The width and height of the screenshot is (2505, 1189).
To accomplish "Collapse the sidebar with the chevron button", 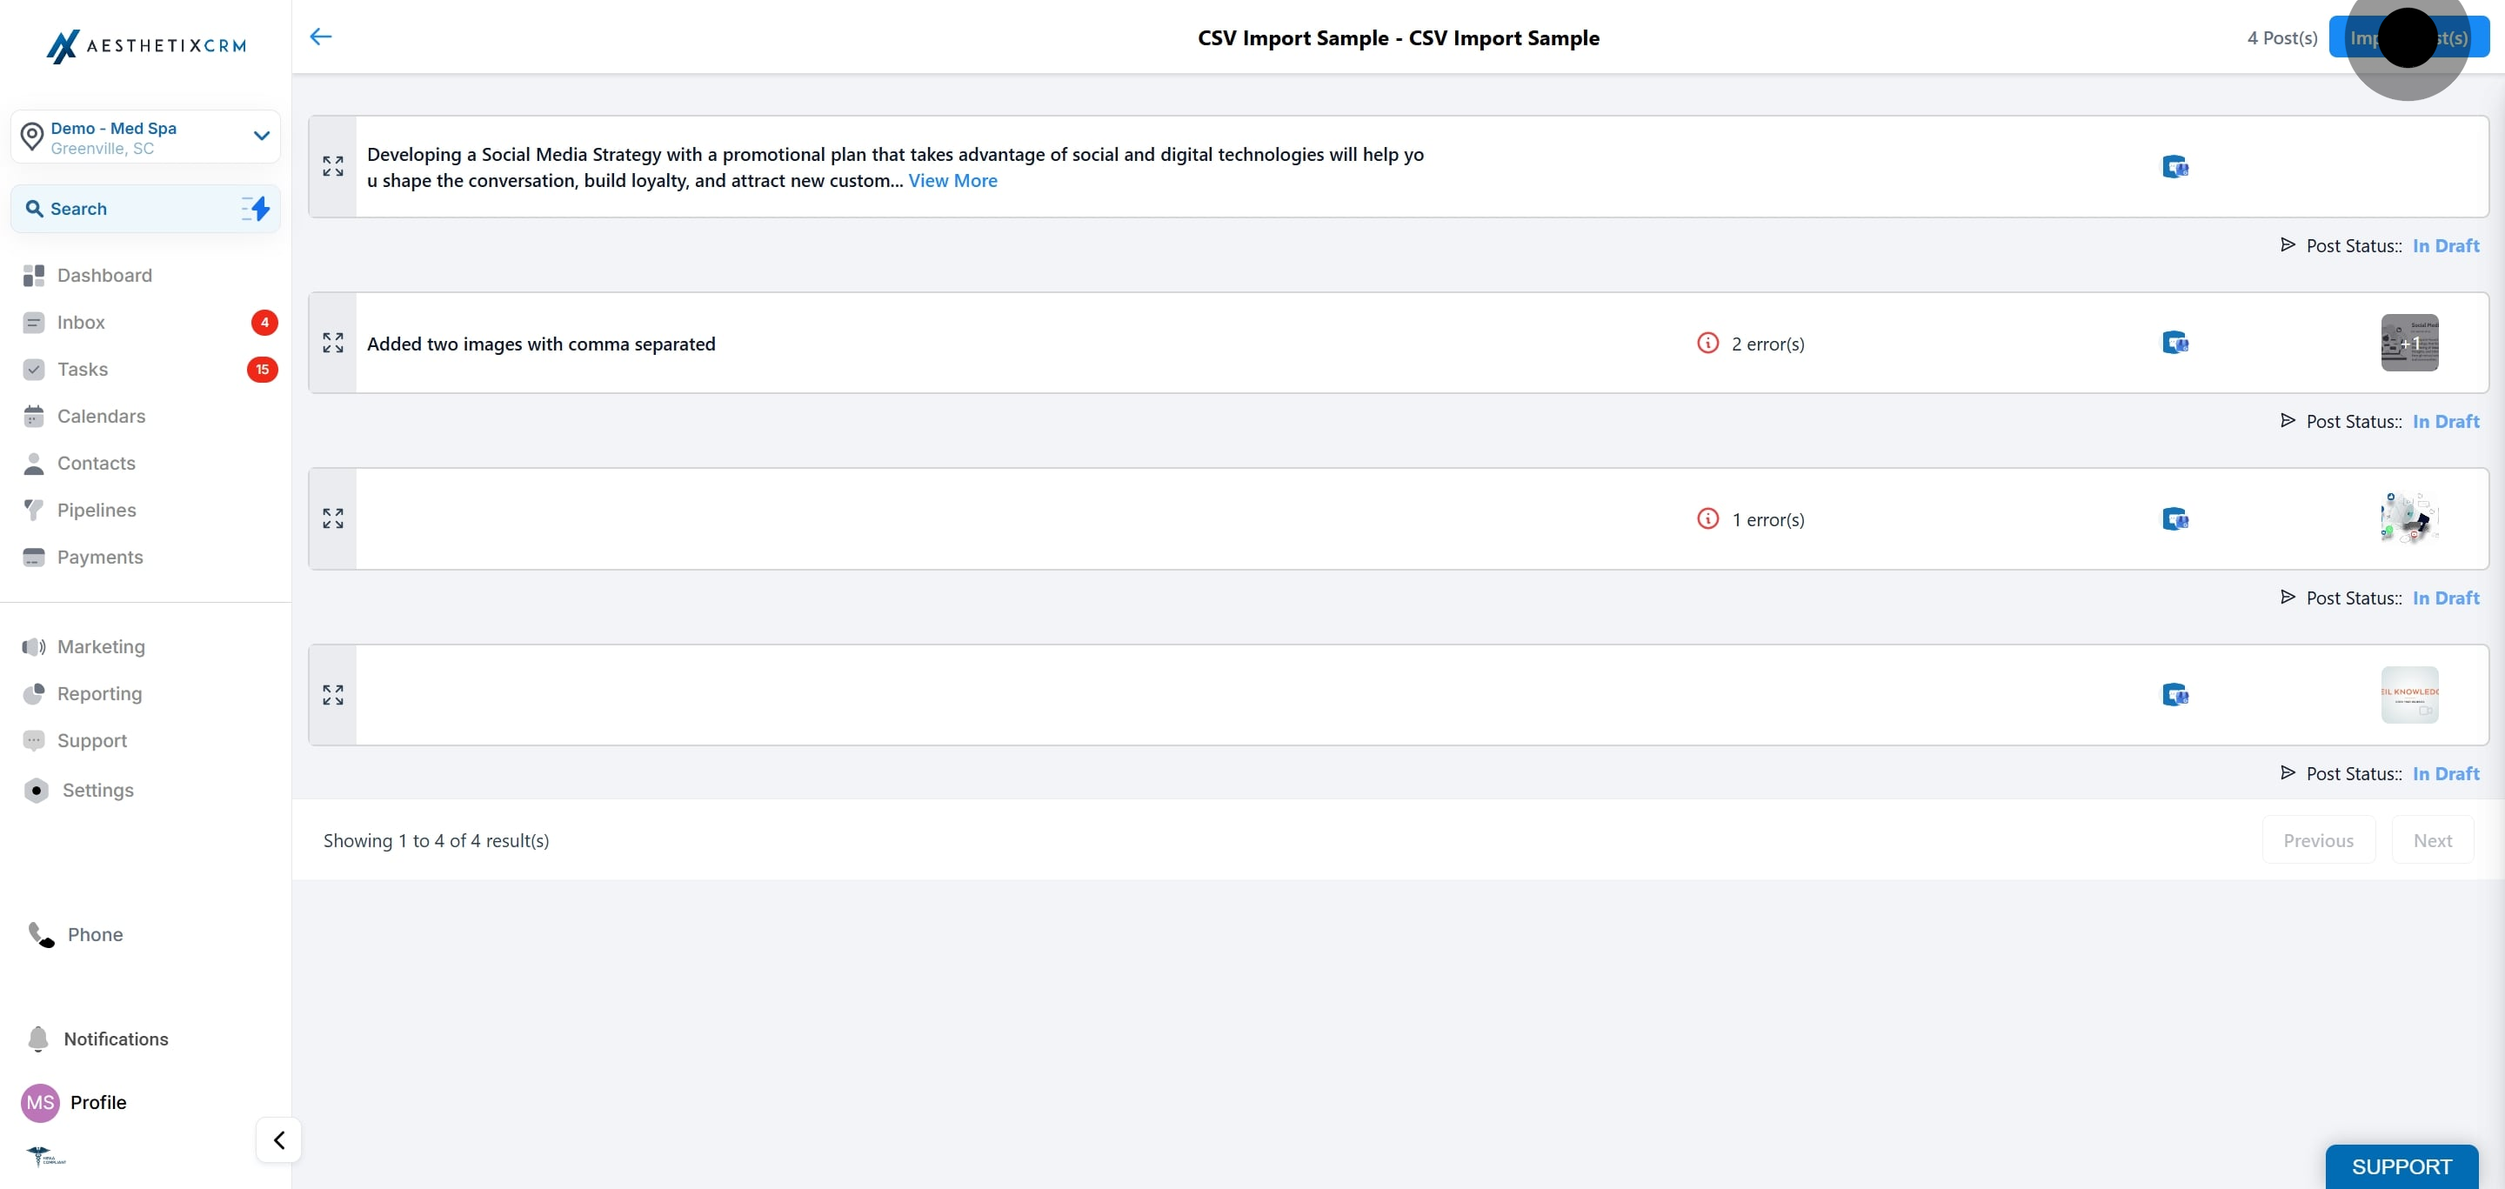I will coord(279,1139).
